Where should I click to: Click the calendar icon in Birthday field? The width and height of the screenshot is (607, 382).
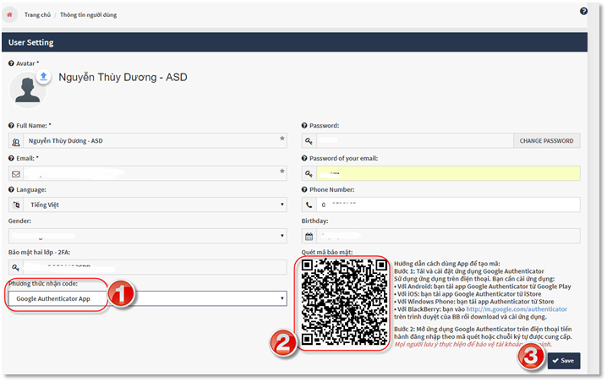tap(309, 237)
